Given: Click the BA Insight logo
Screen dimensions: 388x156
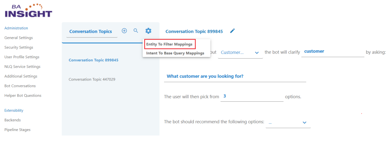Looking at the screenshot, I should click(28, 10).
